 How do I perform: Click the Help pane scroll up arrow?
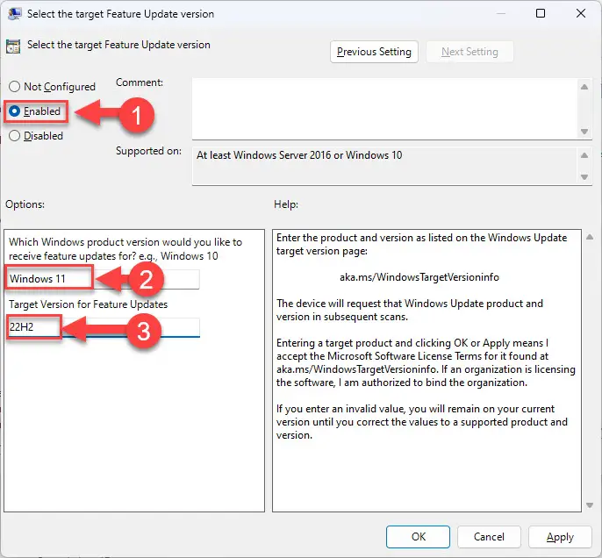[x=590, y=237]
